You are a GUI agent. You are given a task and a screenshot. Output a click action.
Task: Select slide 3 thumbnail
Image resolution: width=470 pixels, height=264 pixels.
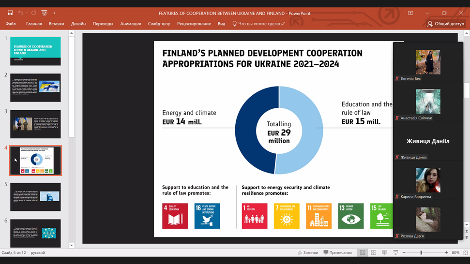(x=35, y=124)
